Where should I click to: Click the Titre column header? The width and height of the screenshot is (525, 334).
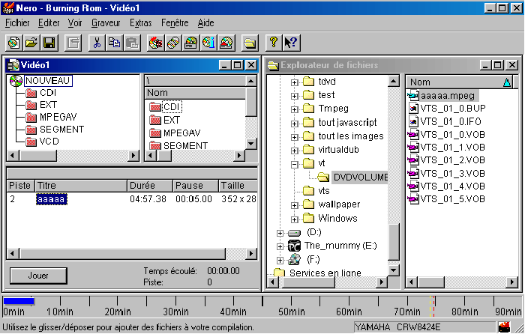tap(81, 186)
